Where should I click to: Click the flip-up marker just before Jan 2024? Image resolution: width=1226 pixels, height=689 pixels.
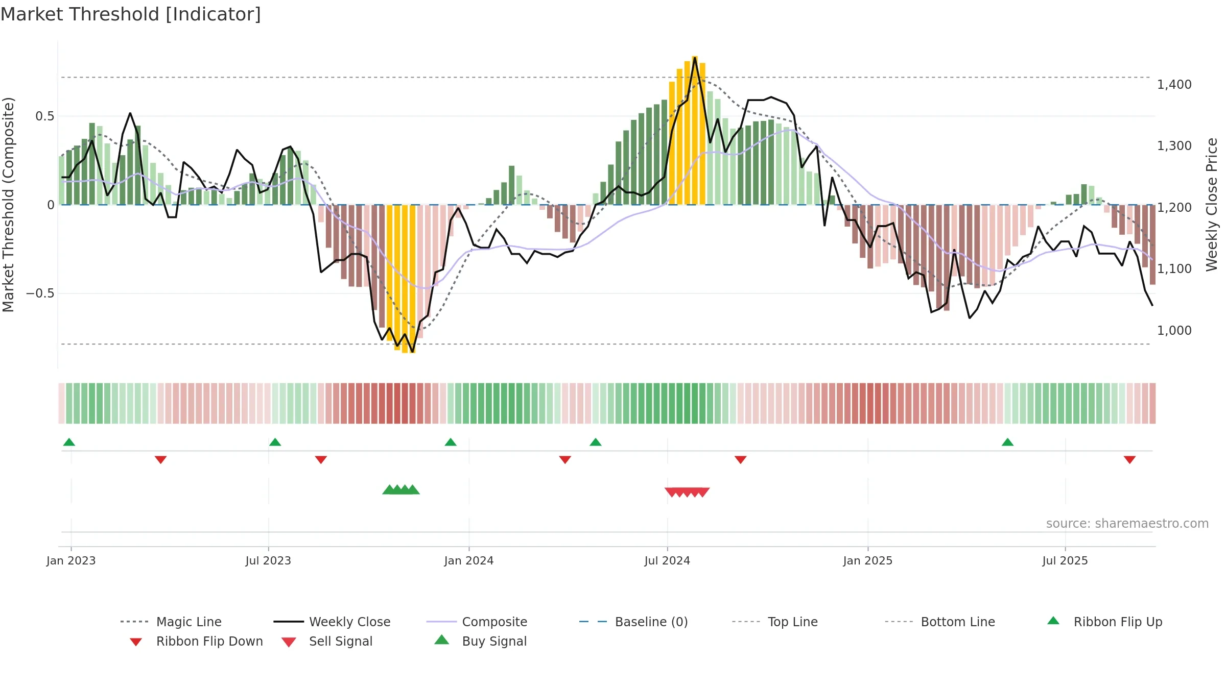tap(451, 442)
